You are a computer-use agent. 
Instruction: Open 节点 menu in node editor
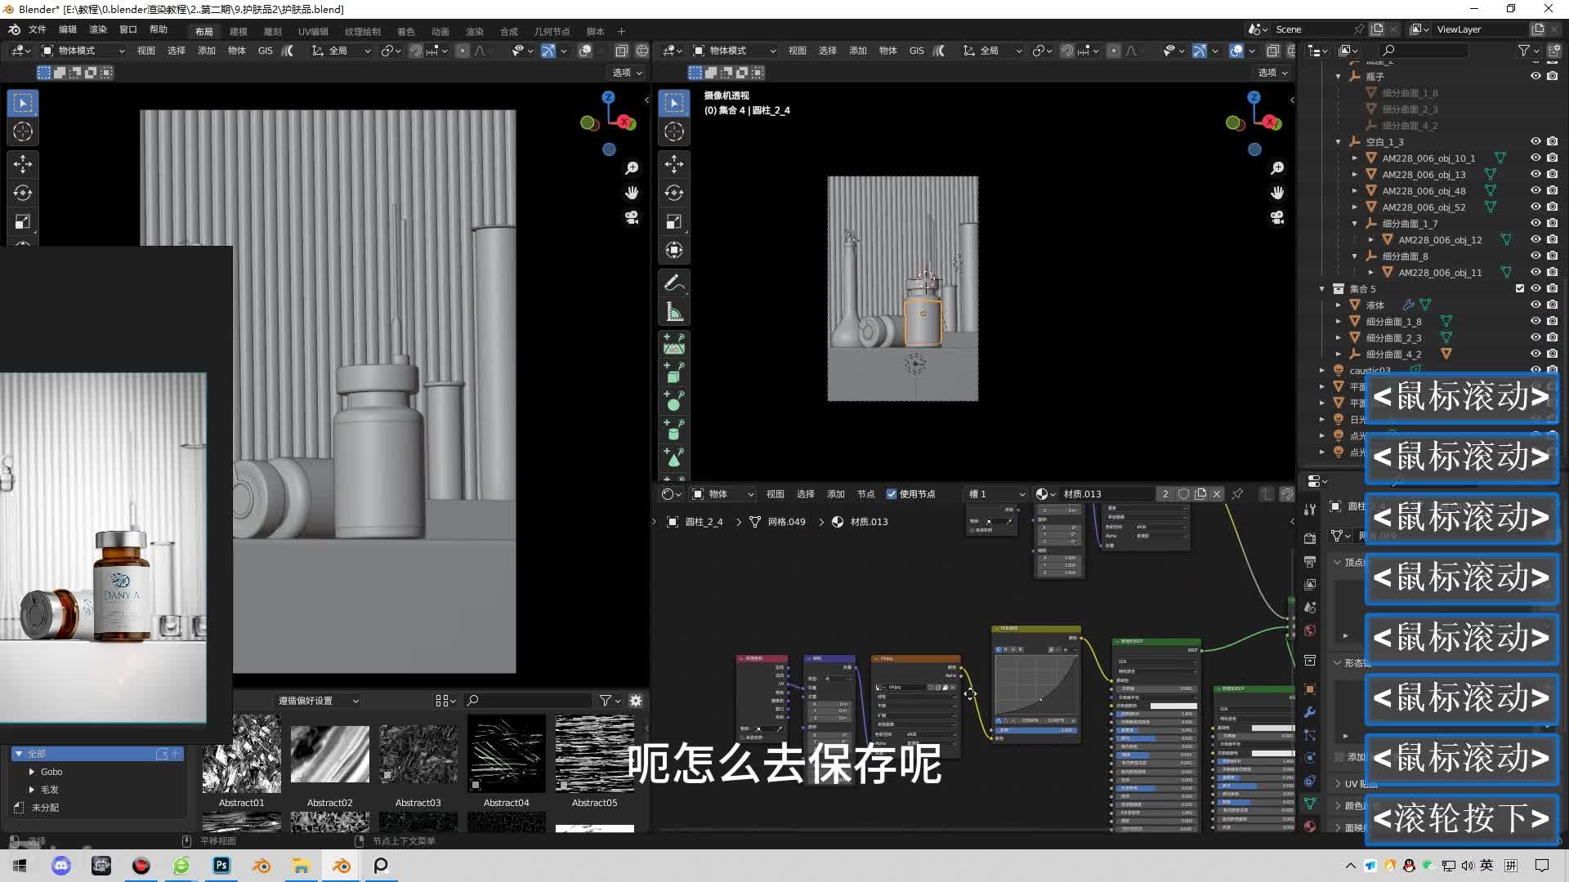tap(865, 494)
